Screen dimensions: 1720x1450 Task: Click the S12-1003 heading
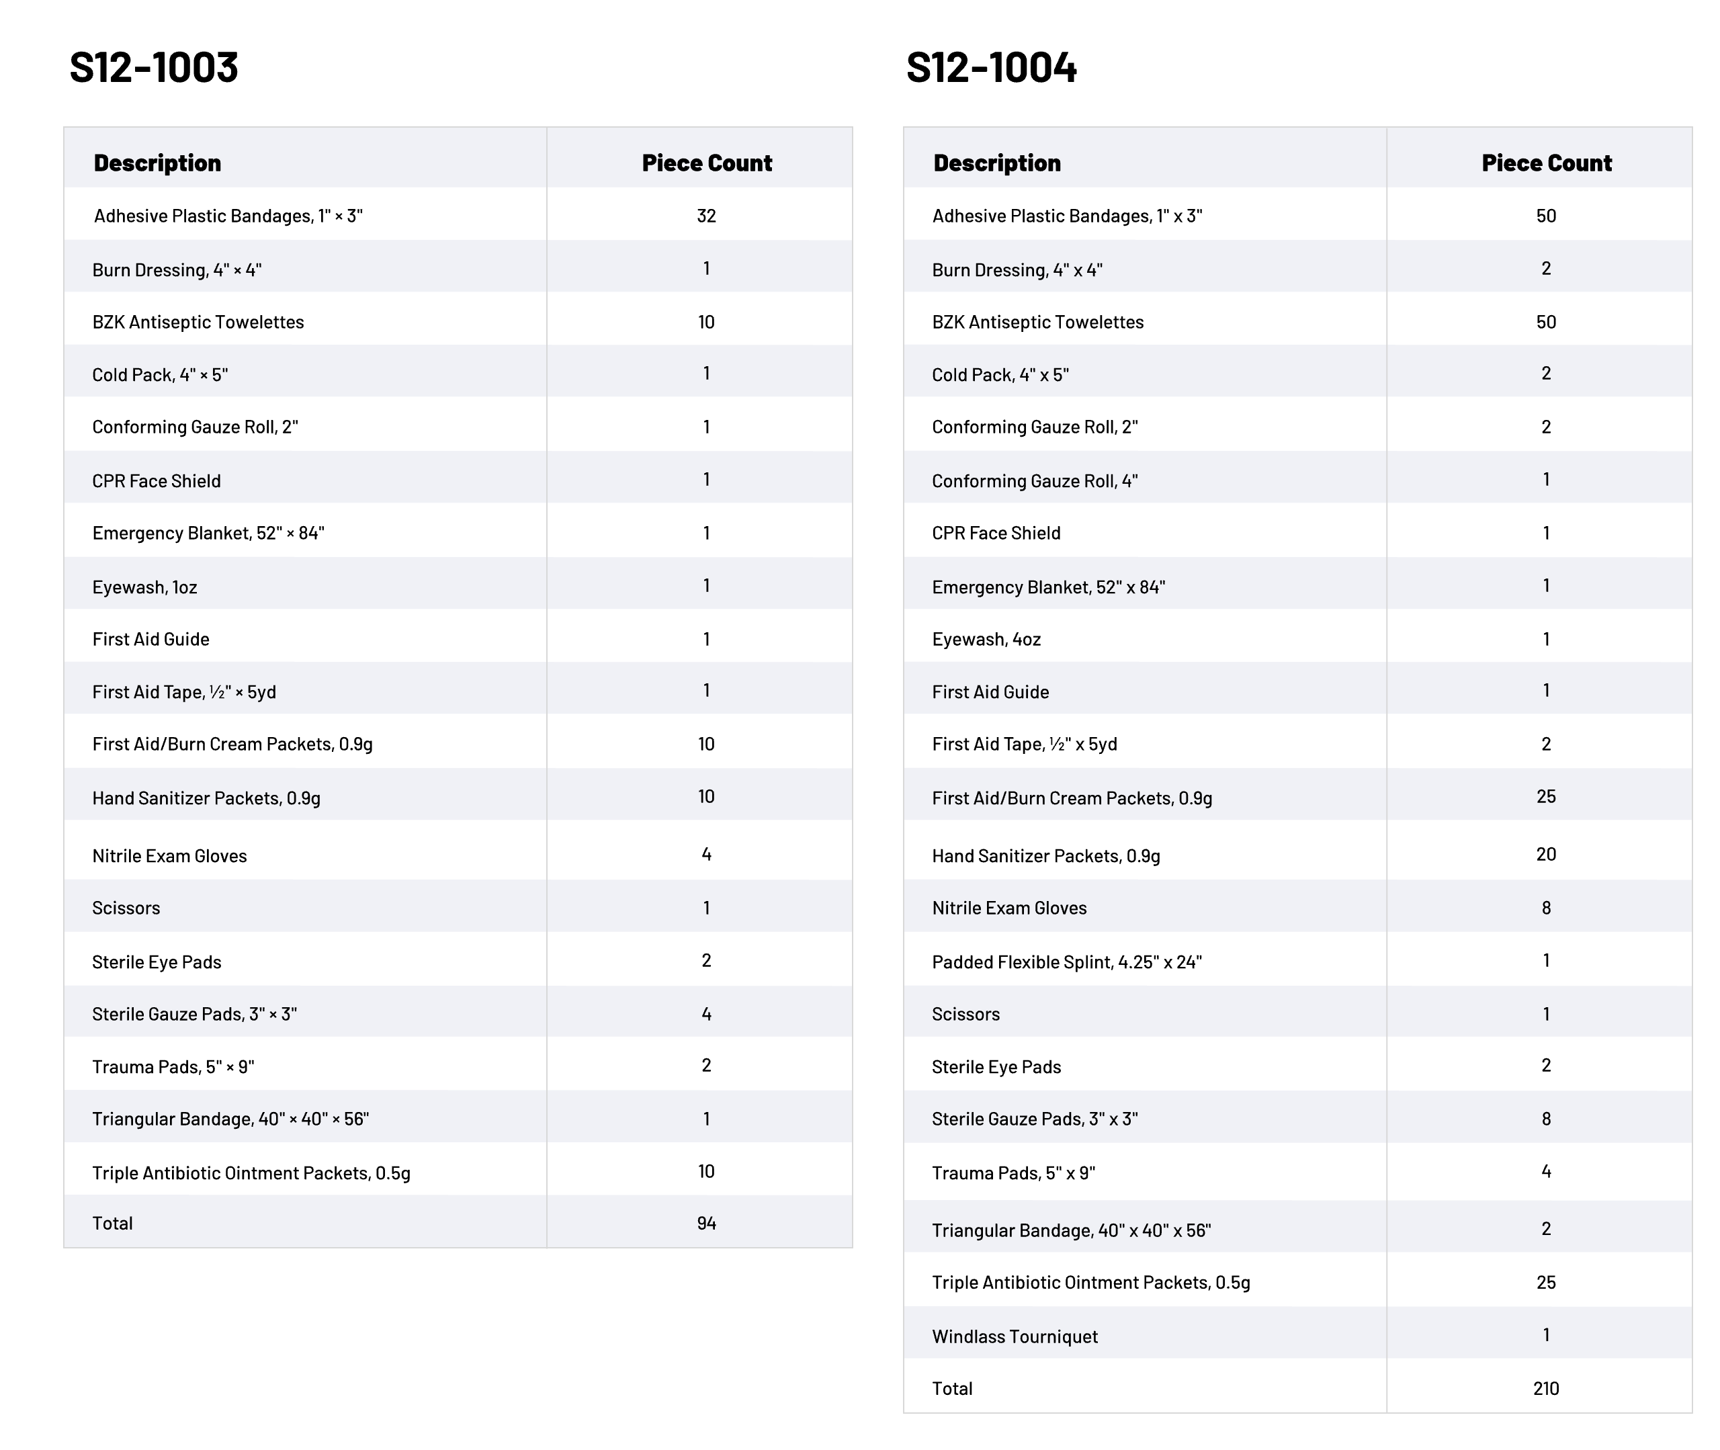point(154,67)
